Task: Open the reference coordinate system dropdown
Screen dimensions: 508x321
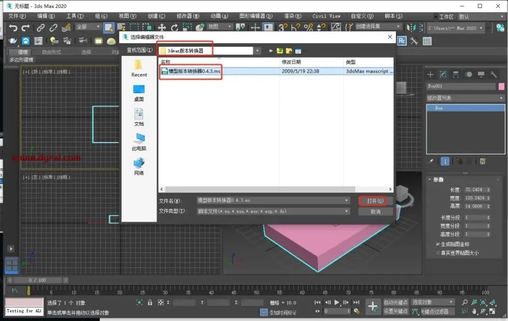Action: (x=220, y=26)
